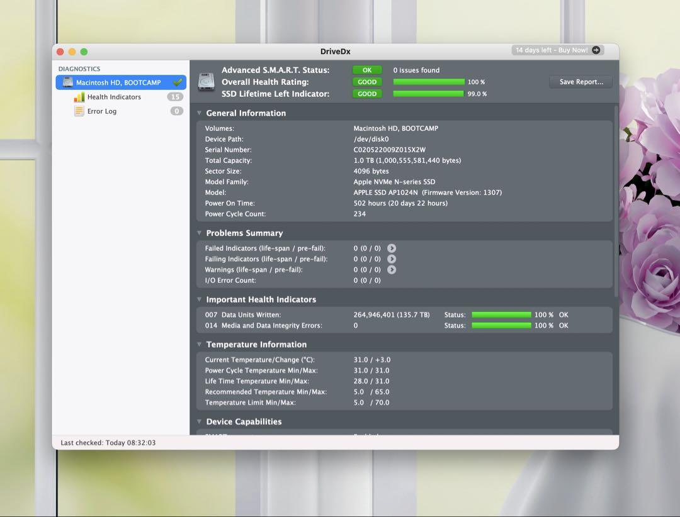Screen dimensions: 680x517
Task: Click the vertical scrollbar of the report pane
Action: point(616,201)
